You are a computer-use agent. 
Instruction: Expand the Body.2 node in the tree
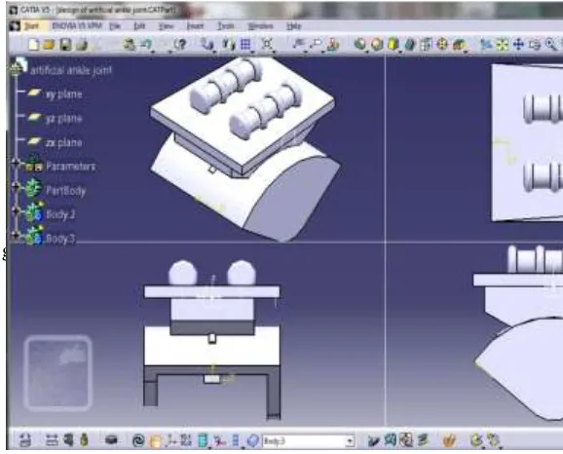16,210
